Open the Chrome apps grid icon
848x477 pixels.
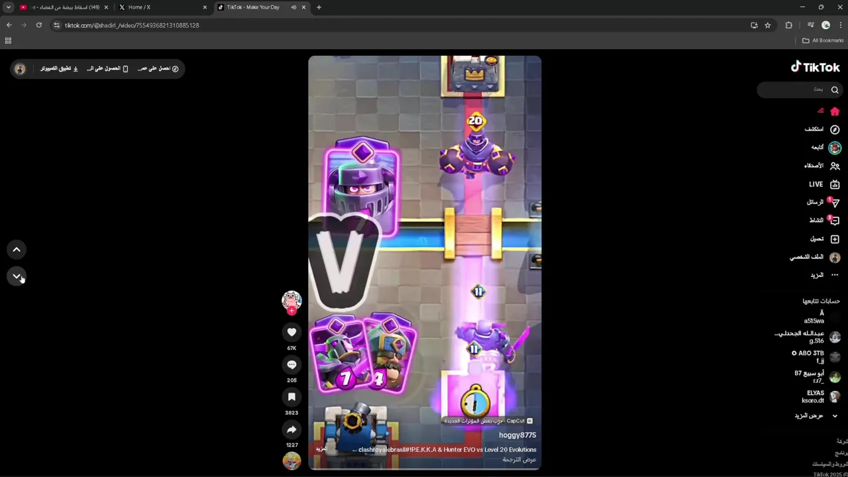tap(8, 40)
